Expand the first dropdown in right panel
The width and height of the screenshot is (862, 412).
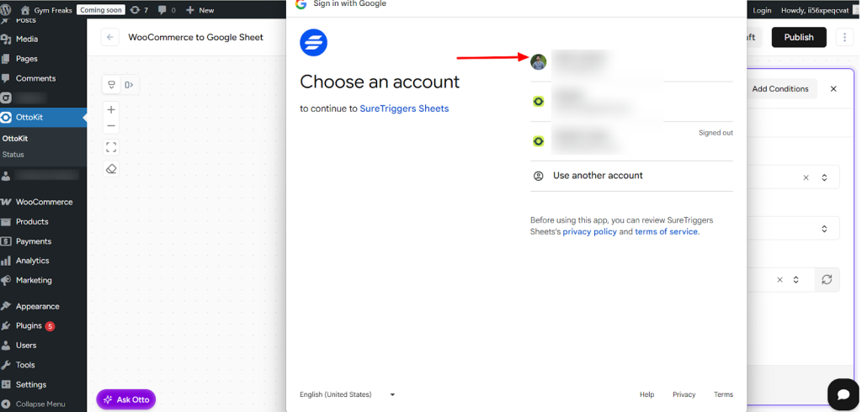(x=824, y=177)
